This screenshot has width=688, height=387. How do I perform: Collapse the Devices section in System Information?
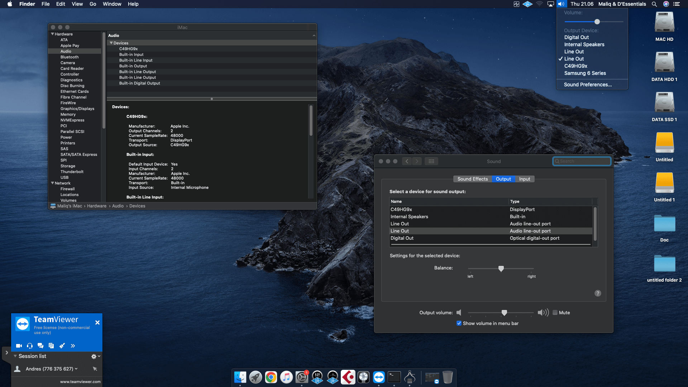tap(111, 43)
